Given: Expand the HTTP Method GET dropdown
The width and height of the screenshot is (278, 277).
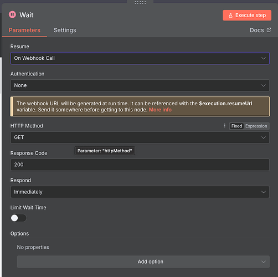Looking at the screenshot, I should (x=140, y=137).
